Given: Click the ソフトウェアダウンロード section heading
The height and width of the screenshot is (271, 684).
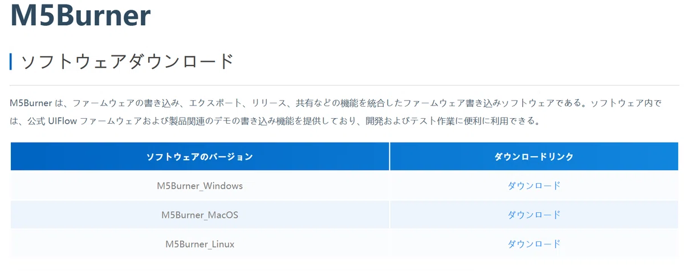Looking at the screenshot, I should 128,62.
